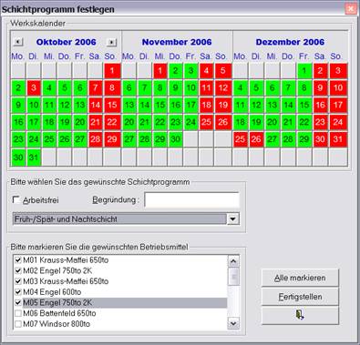Uncheck M02 Engel 750to 2K
Screen dimensions: 360x345
pyautogui.click(x=18, y=270)
